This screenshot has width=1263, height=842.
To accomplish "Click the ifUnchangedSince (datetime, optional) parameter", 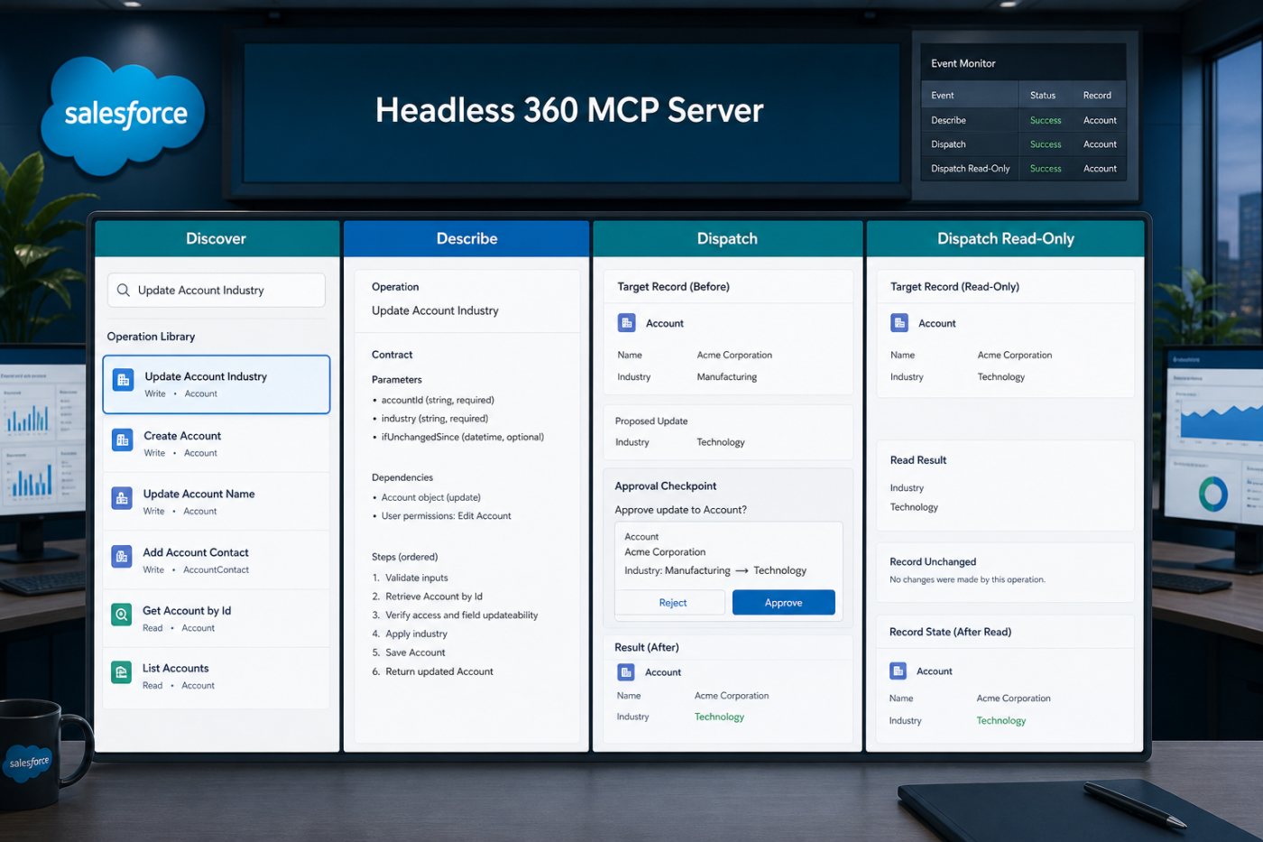I will (x=462, y=437).
